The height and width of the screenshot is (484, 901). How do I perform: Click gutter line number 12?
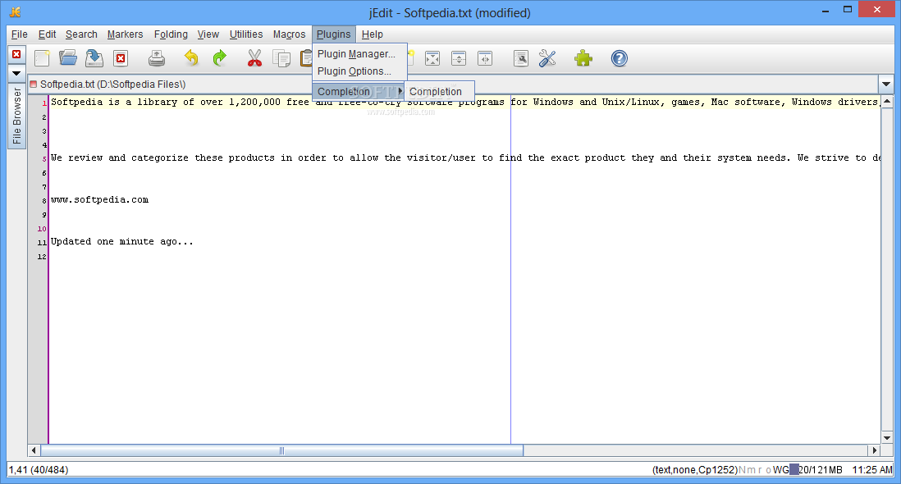coord(41,257)
